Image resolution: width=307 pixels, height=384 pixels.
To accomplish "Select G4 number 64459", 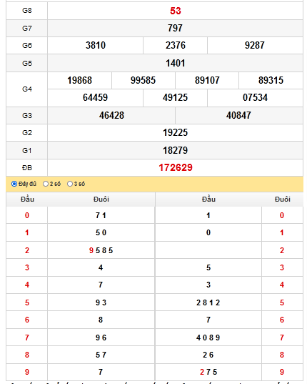I will [96, 97].
